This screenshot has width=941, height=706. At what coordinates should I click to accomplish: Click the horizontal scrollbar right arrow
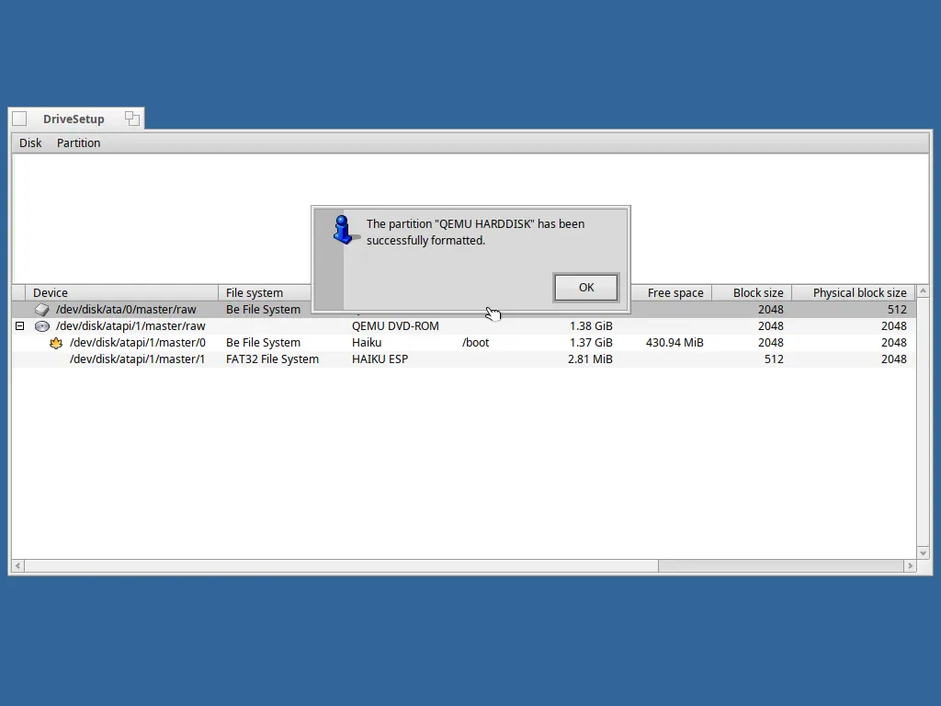coord(911,566)
